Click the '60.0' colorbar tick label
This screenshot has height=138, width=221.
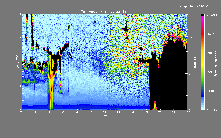click(211, 91)
